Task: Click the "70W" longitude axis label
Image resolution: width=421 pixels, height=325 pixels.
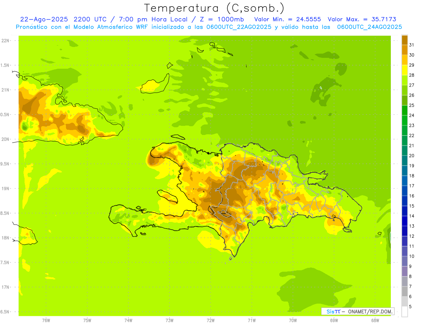Action: pos(293,320)
